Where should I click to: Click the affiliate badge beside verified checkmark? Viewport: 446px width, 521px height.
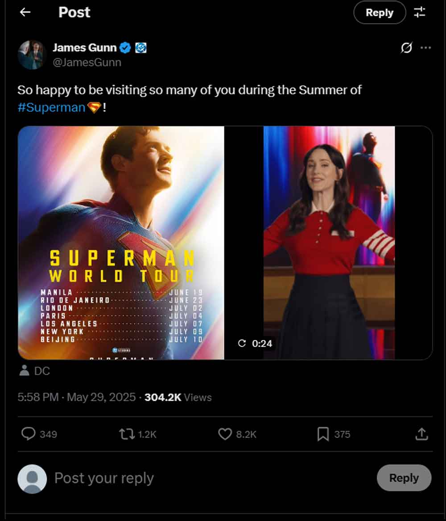point(141,48)
